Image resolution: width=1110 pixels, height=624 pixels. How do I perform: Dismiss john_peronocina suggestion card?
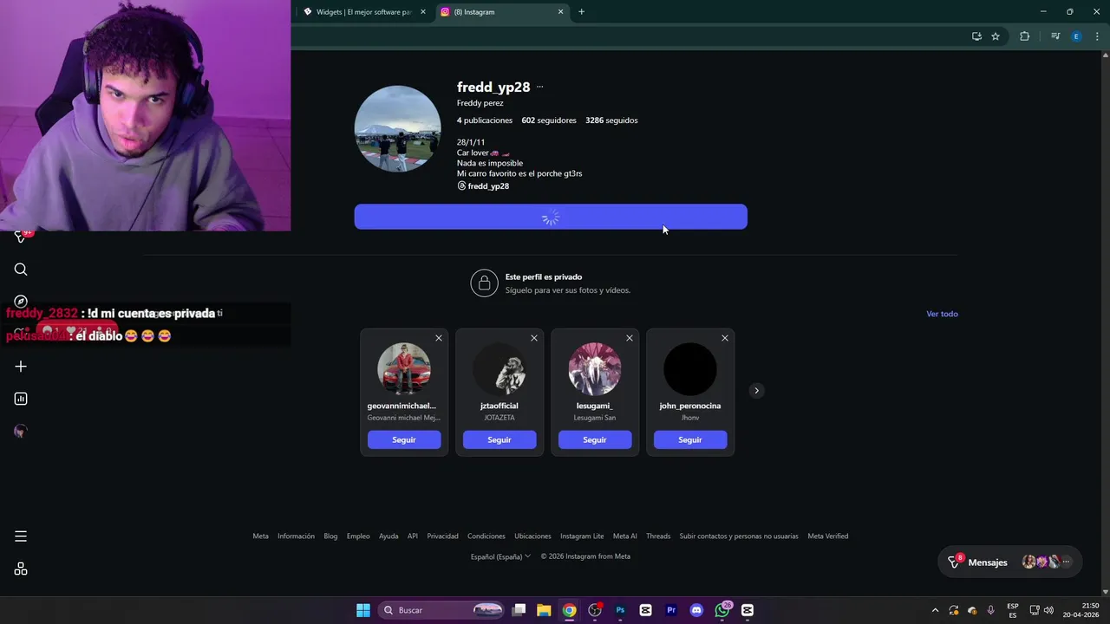click(725, 338)
